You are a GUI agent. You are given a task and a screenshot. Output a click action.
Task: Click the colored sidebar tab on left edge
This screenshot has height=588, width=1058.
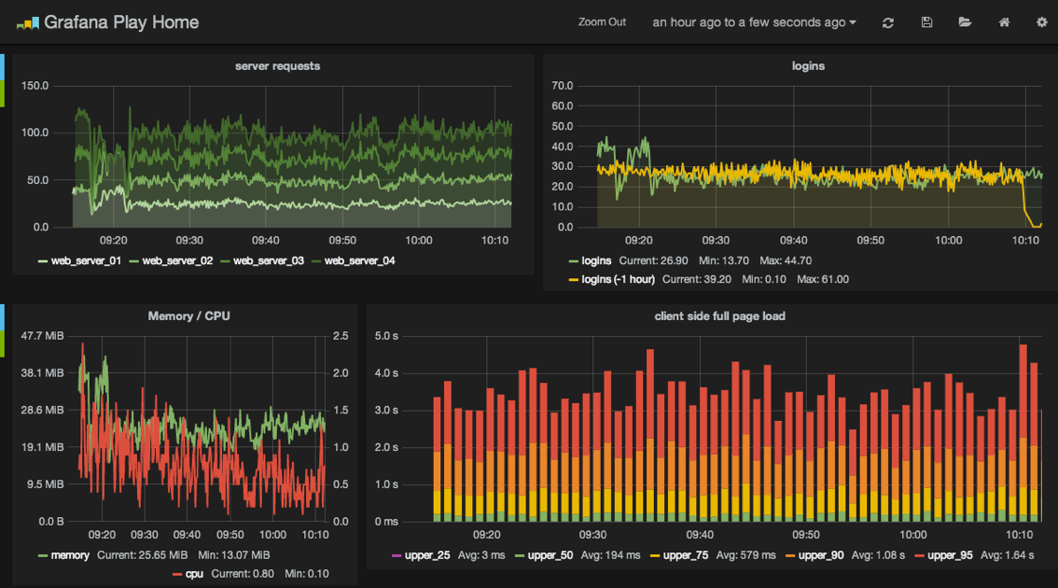(x=3, y=75)
